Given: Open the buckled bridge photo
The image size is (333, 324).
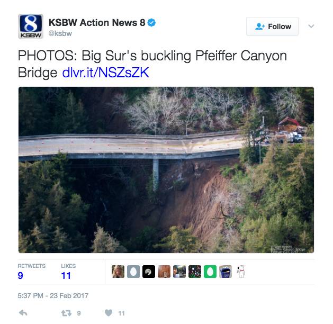Looking at the screenshot, I should pyautogui.click(x=166, y=170).
